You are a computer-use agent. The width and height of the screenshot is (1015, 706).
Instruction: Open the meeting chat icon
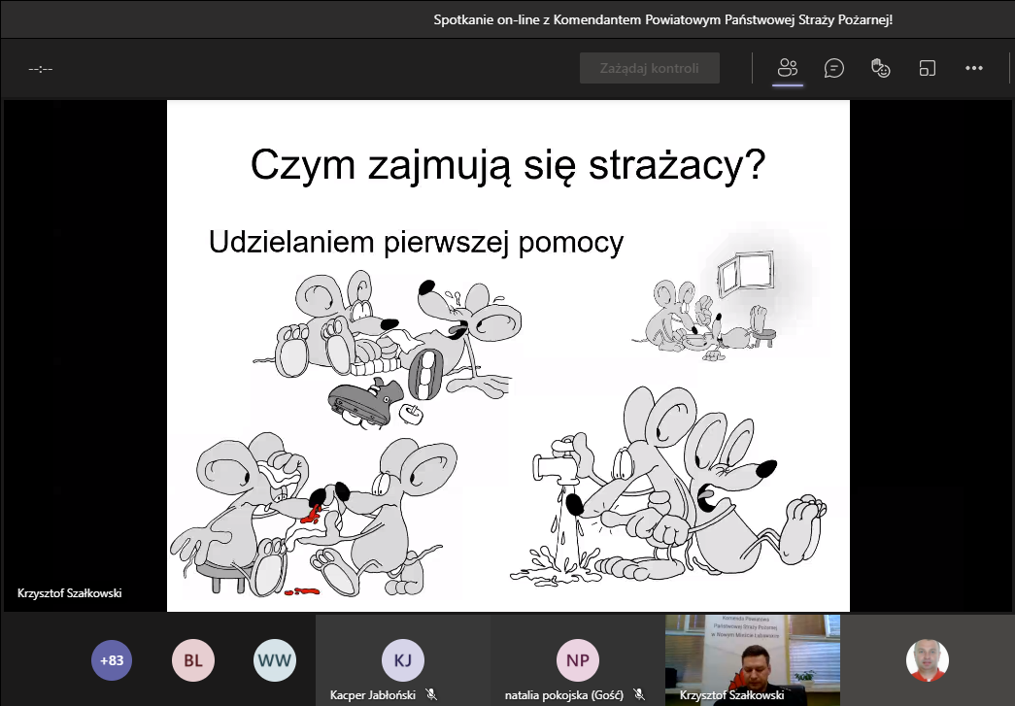[833, 68]
